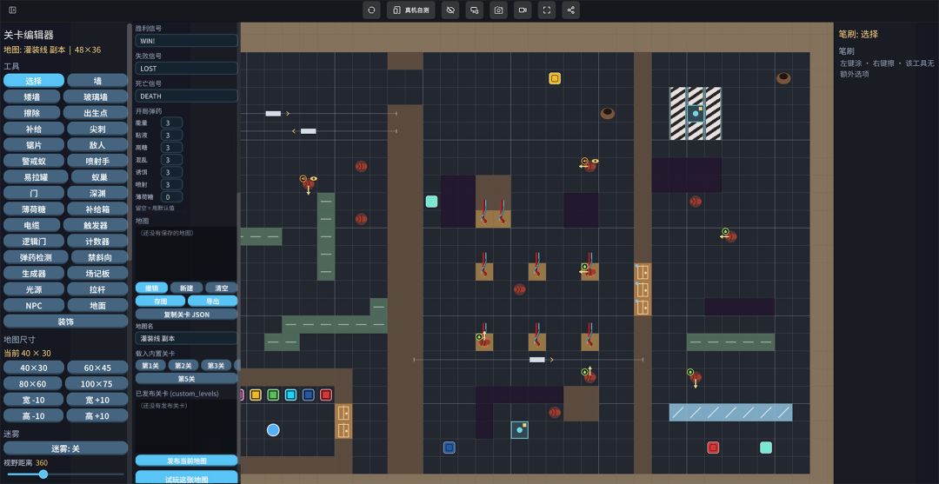Click the 胜利信号 WIN! input field

pos(186,41)
